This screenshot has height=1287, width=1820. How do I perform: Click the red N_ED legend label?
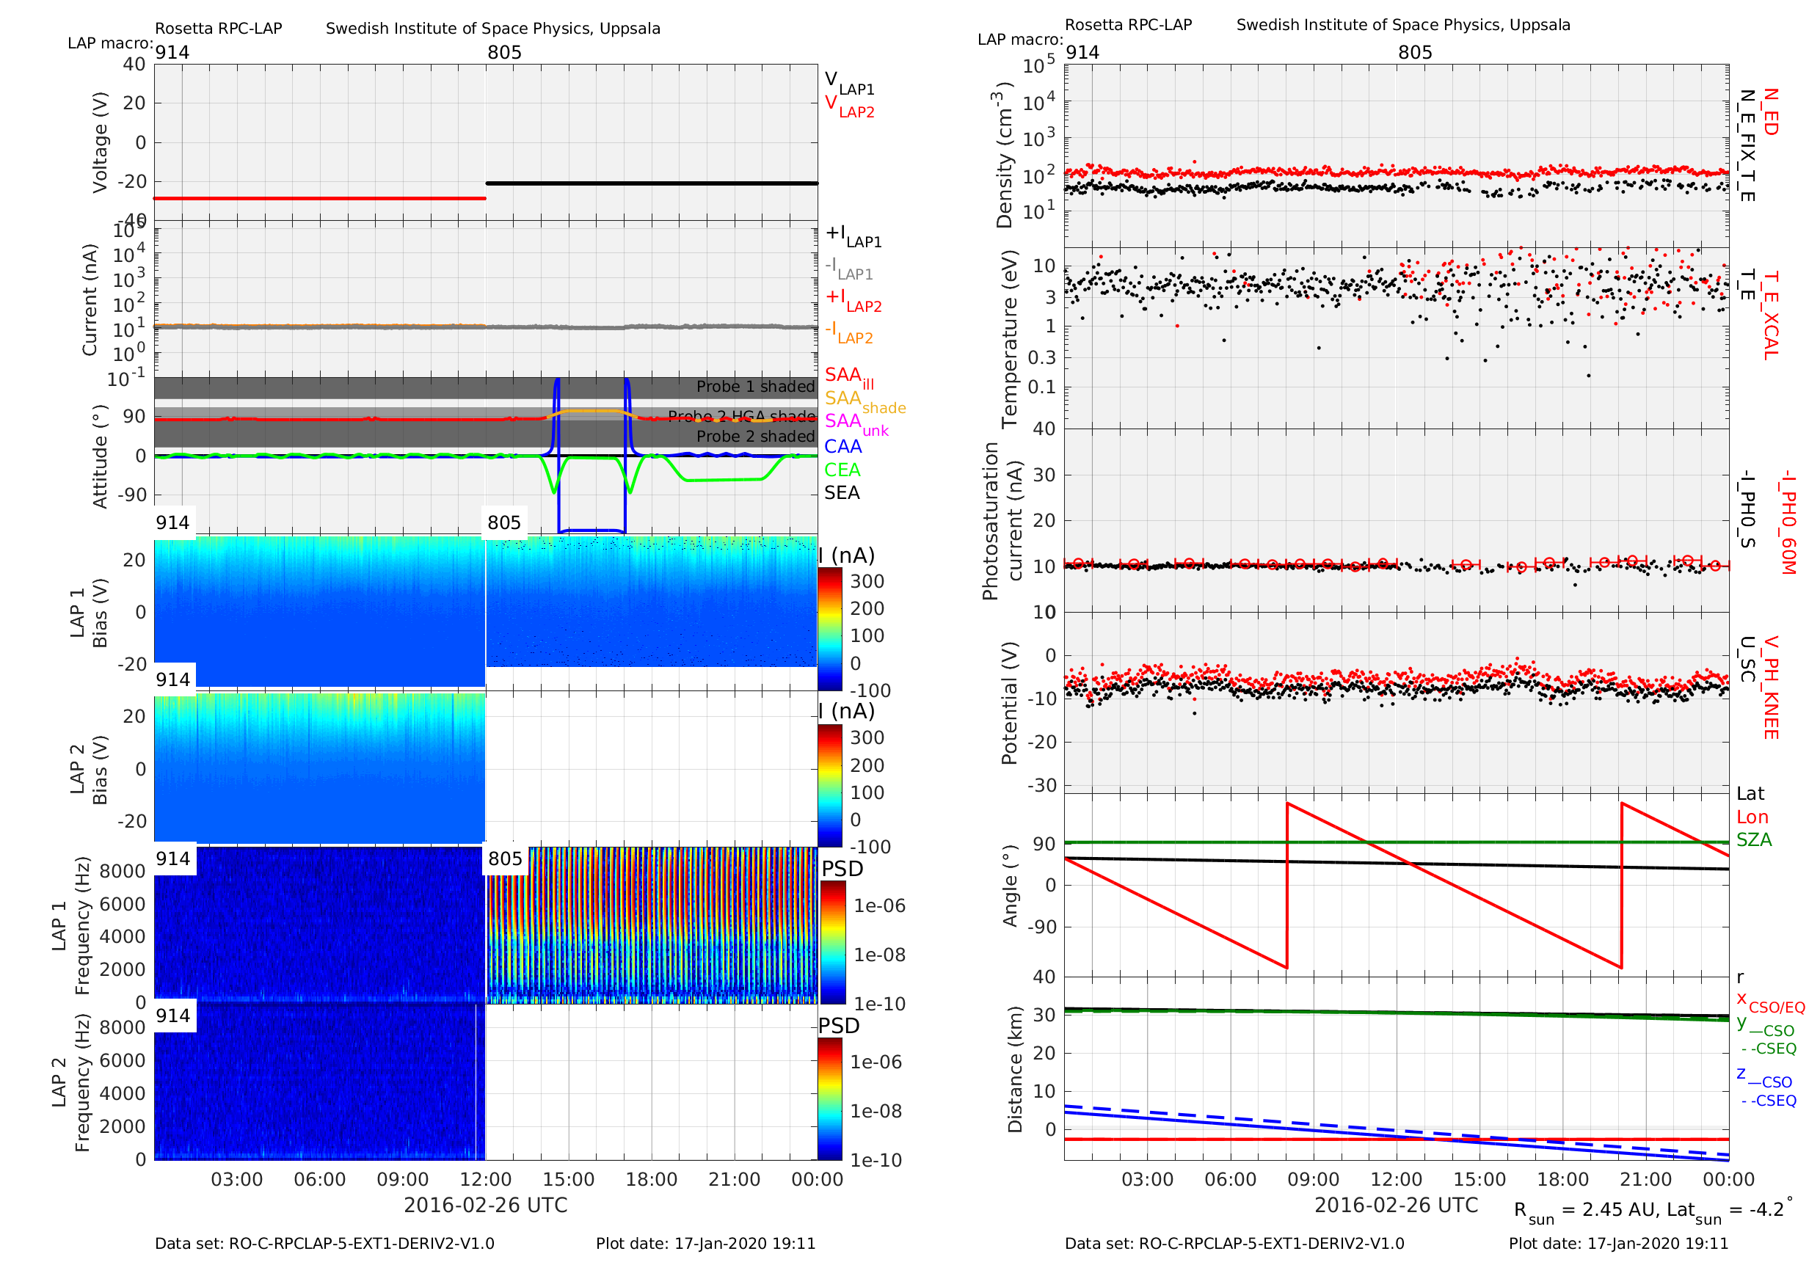(x=1770, y=112)
